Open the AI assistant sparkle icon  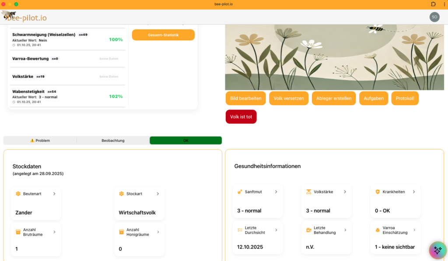coord(437,250)
